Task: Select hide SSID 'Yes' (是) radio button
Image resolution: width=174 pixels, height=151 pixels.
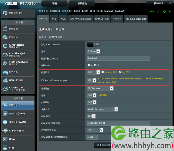Action: (89, 65)
